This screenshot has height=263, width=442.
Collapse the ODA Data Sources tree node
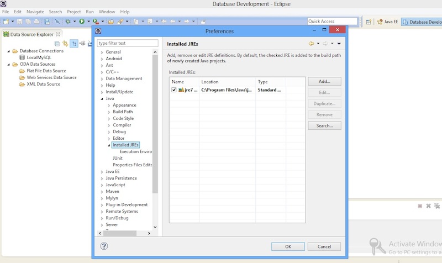point(8,64)
